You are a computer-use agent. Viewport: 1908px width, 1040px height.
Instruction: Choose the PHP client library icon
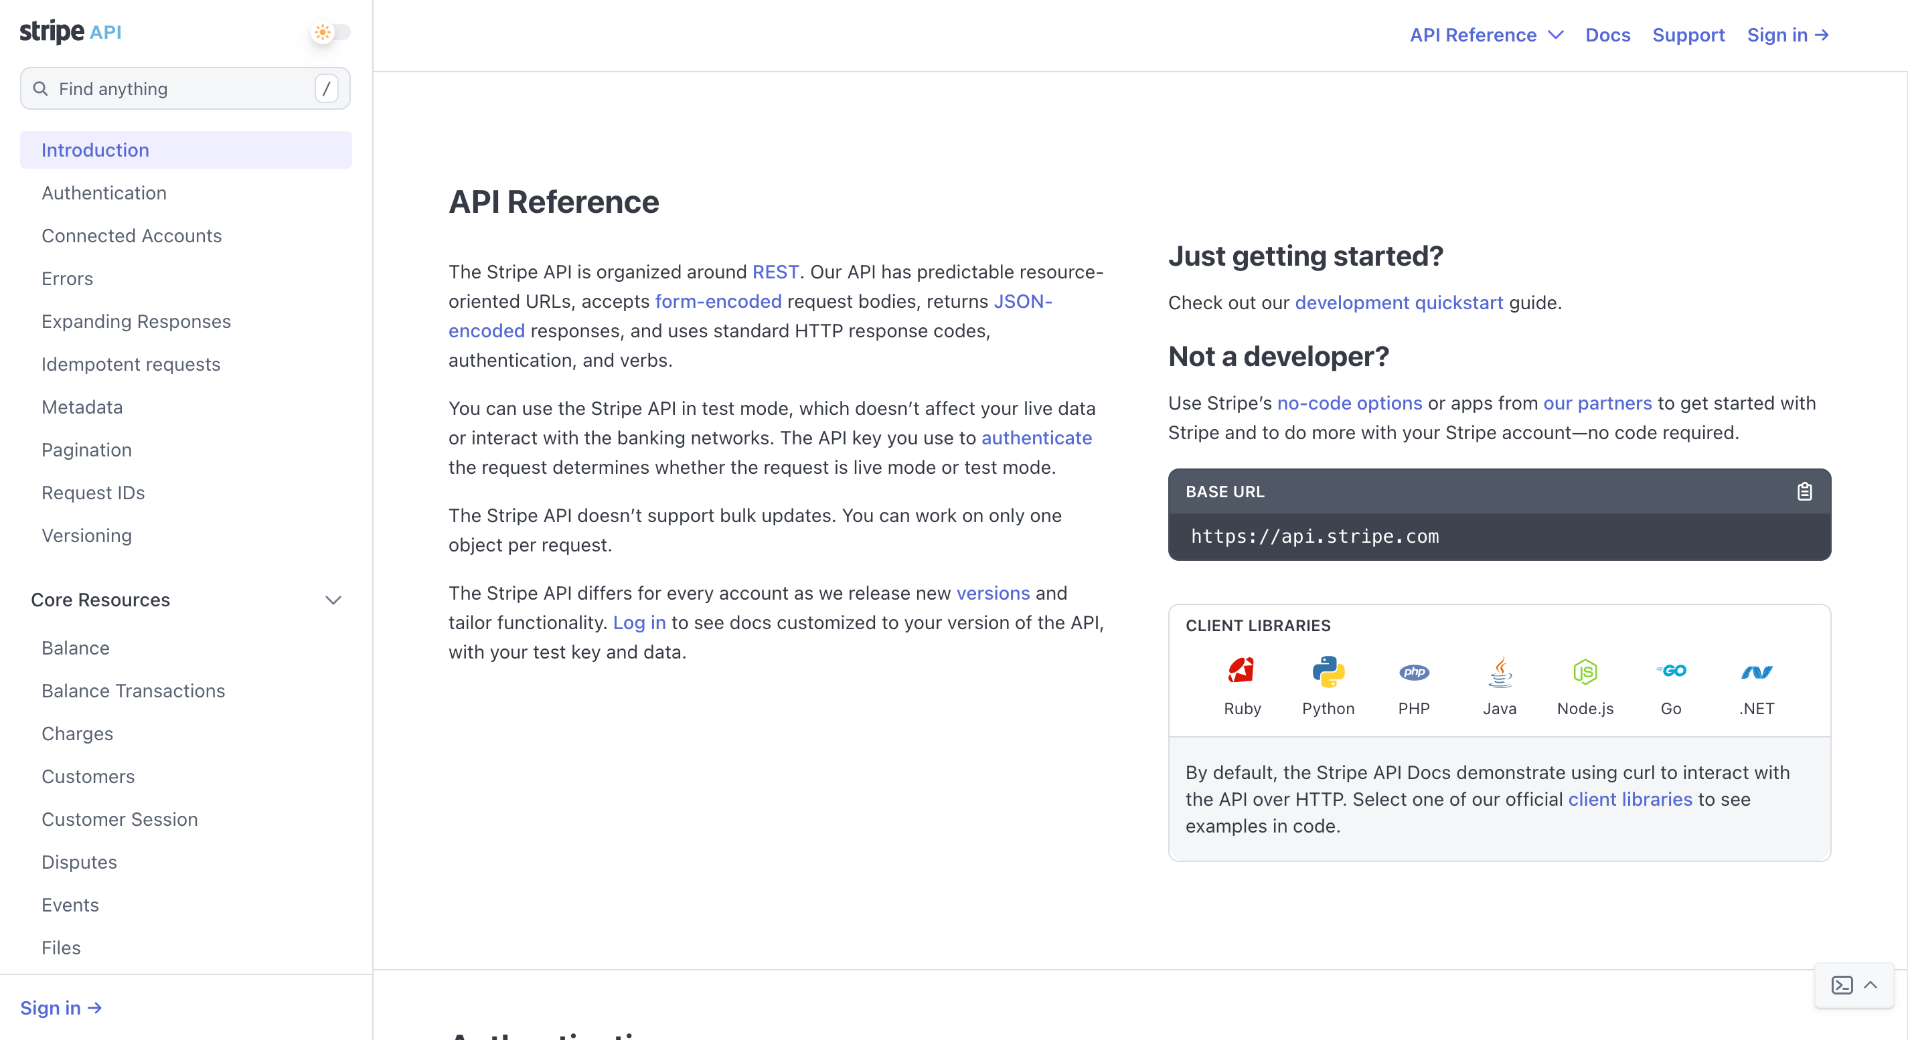[x=1413, y=671]
